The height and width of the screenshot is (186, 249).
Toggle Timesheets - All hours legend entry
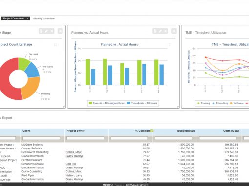tap(142, 103)
